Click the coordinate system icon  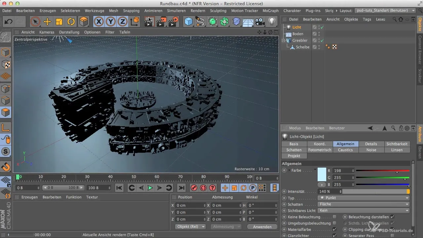tap(135, 22)
